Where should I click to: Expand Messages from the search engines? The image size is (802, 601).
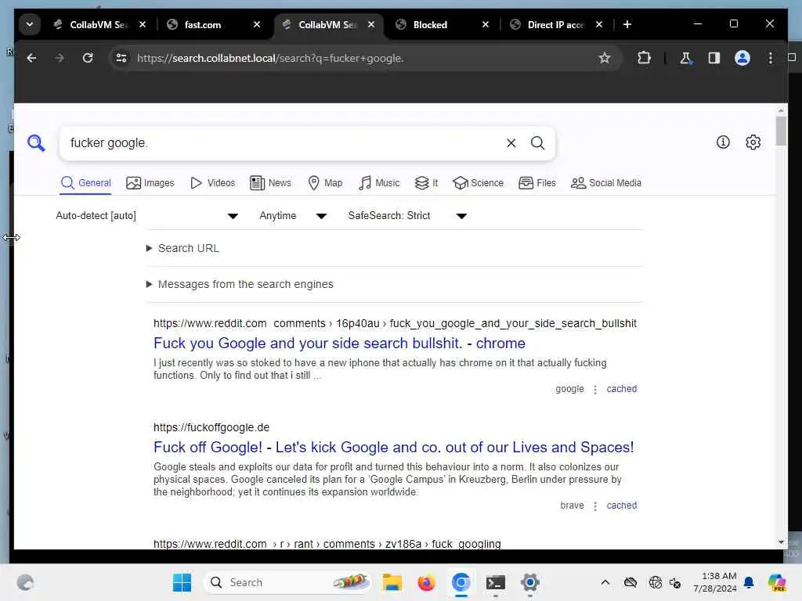[x=240, y=284]
